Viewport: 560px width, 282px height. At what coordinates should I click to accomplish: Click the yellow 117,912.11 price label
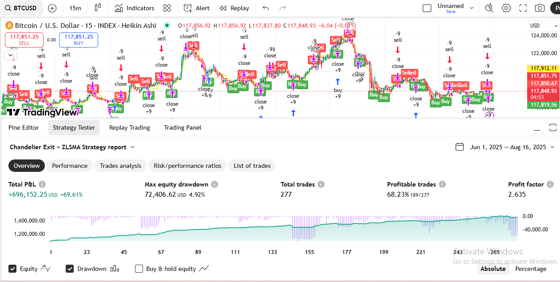pos(544,68)
